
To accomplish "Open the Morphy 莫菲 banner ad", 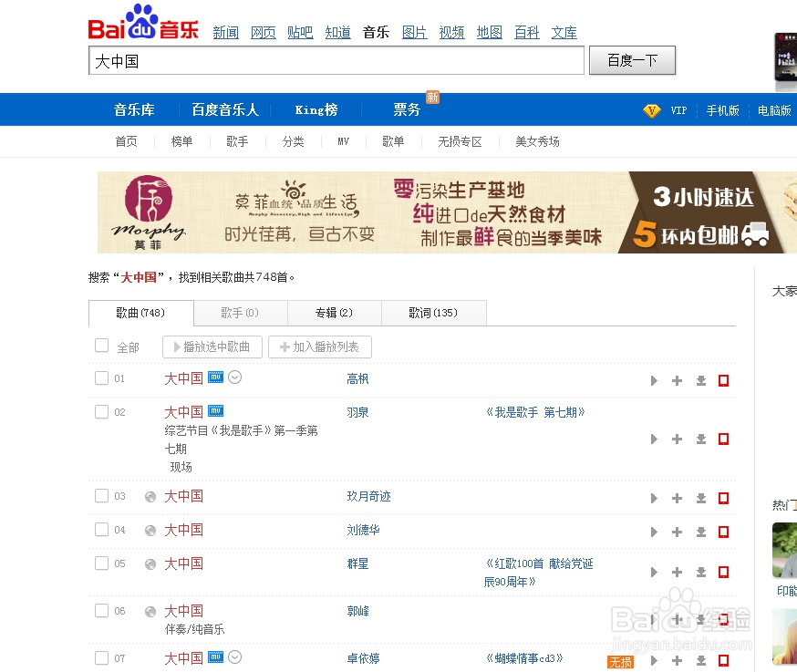I will (x=448, y=212).
